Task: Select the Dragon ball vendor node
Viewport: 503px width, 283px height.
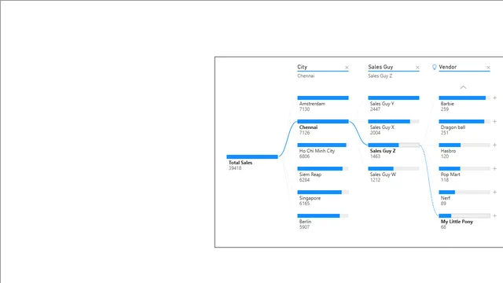Action: tap(464, 121)
